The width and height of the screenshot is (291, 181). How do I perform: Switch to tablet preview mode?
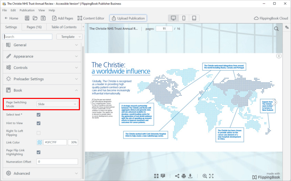coord(194,18)
